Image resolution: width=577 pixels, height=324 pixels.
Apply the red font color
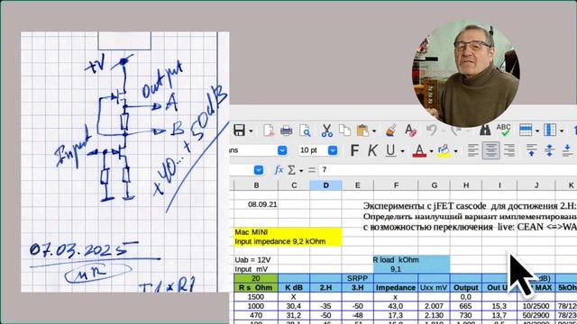coord(419,150)
